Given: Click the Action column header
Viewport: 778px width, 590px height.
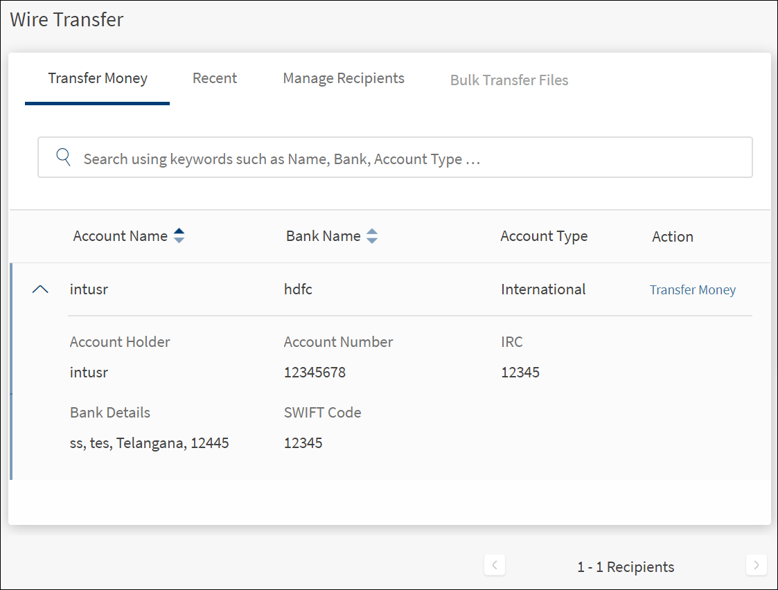Looking at the screenshot, I should pyautogui.click(x=672, y=237).
